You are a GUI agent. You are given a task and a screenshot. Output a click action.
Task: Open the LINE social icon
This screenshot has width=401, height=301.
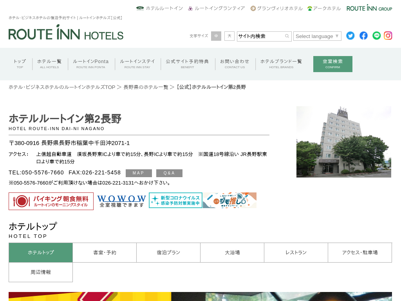pyautogui.click(x=376, y=36)
